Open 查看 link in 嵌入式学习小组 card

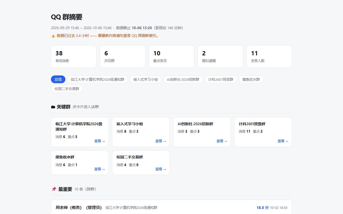[x=161, y=141]
